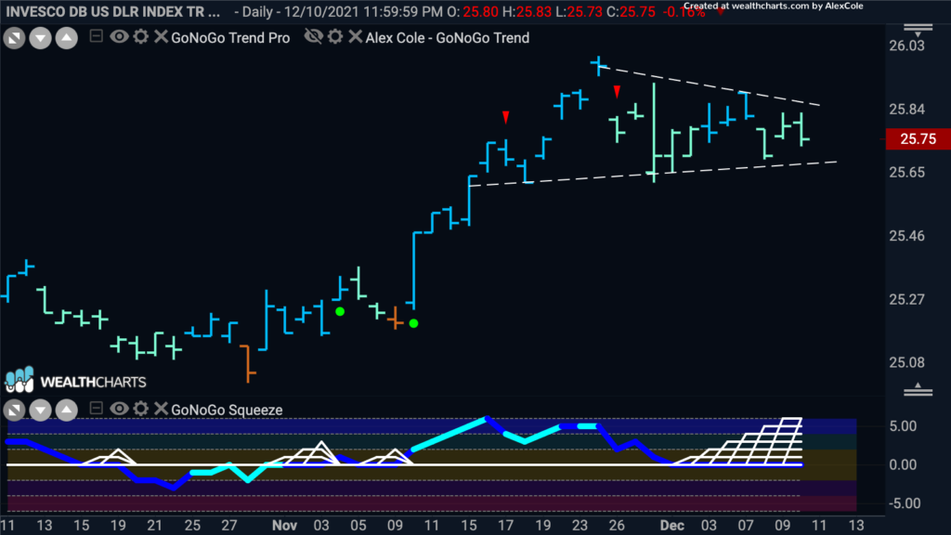
Task: Click the green dot marker near Nov 10
Action: (413, 323)
